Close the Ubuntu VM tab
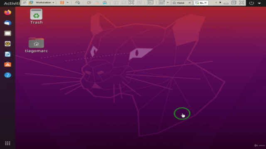The width and height of the screenshot is (266, 149). coord(205,3)
